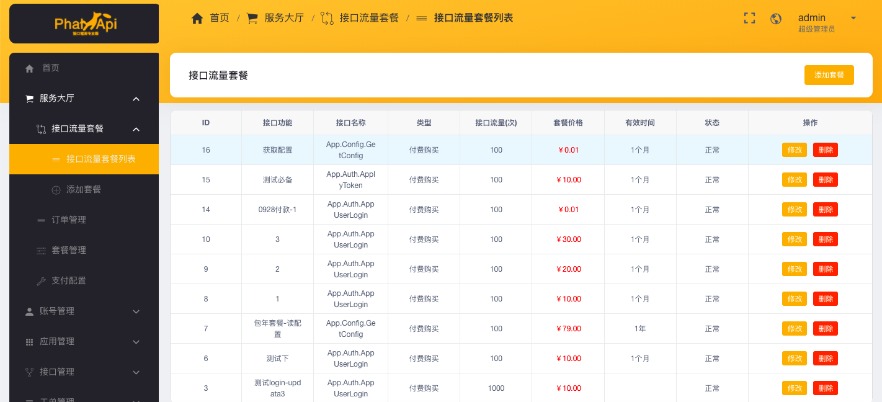Collapse the 接口流量套餐 submenu chevron
The height and width of the screenshot is (402, 882).
tap(136, 129)
